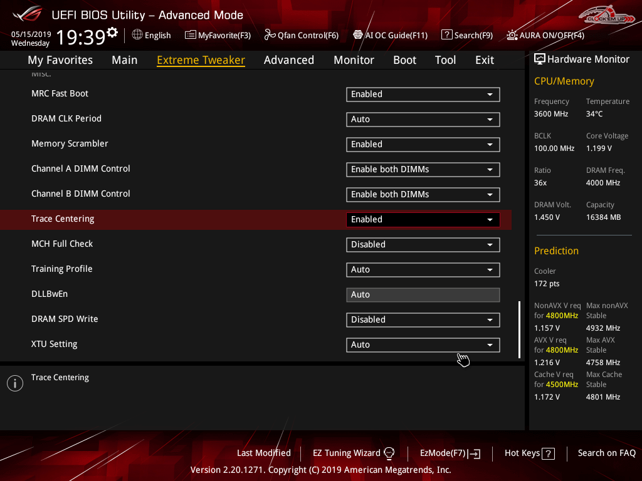
Task: Open MyFavorite(F3) list icon
Action: (x=191, y=35)
